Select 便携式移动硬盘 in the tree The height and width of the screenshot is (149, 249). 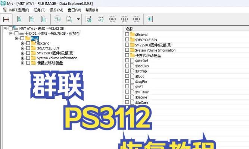tap(50, 63)
